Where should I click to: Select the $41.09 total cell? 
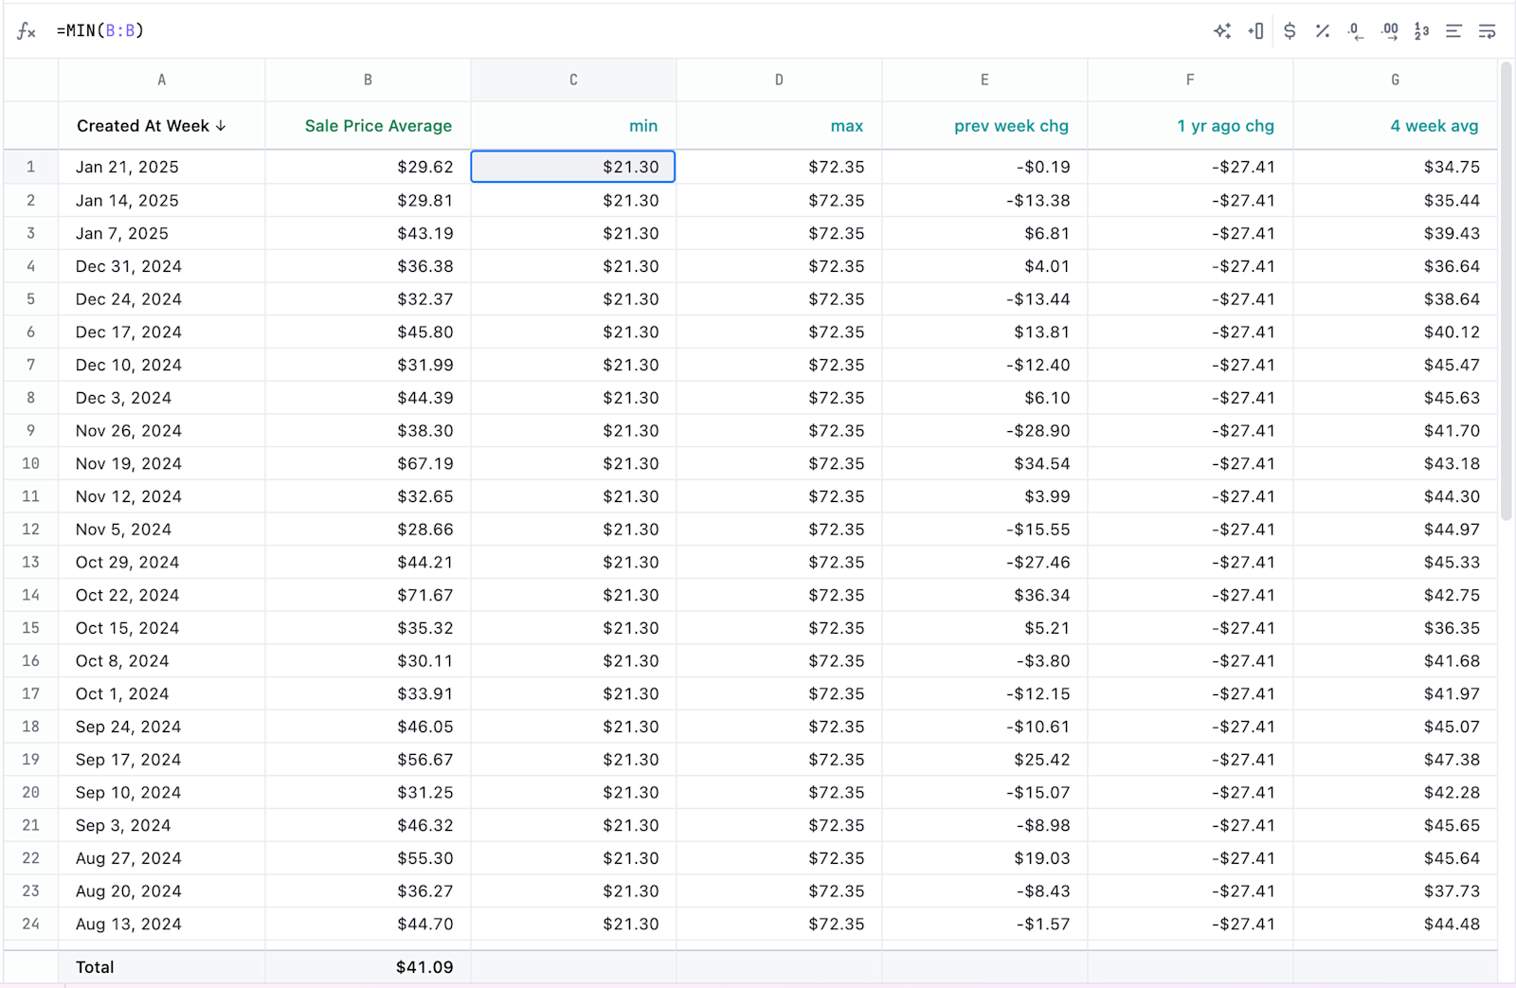click(368, 967)
